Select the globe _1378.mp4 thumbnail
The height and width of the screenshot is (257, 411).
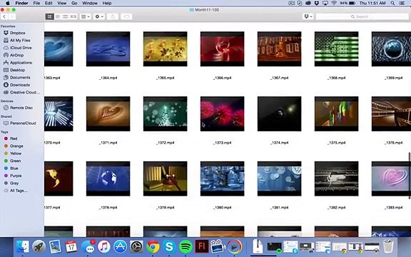coord(108,178)
